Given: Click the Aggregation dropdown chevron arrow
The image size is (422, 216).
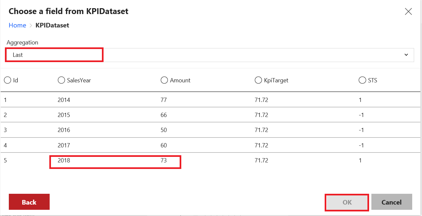Looking at the screenshot, I should (406, 55).
